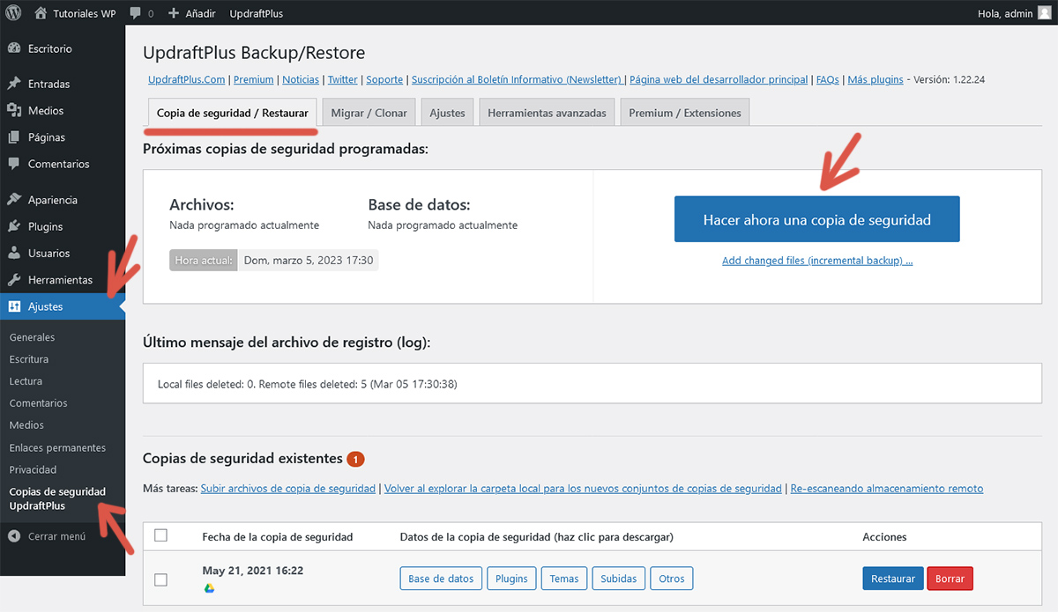This screenshot has height=612, width=1058.
Task: Switch to the Migrar / Clonar tab
Action: click(369, 113)
